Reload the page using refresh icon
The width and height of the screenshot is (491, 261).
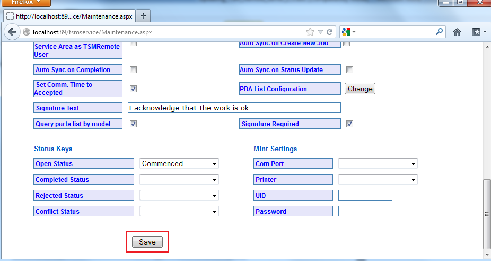coord(330,32)
